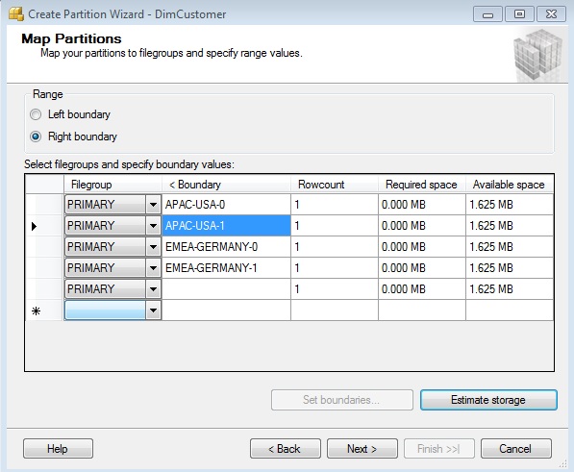Click the wizard icon in title bar
Image resolution: width=574 pixels, height=472 pixels.
(x=16, y=13)
